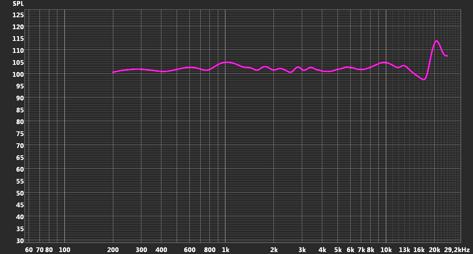Click the curve's starting point at 200 Hz

point(113,72)
